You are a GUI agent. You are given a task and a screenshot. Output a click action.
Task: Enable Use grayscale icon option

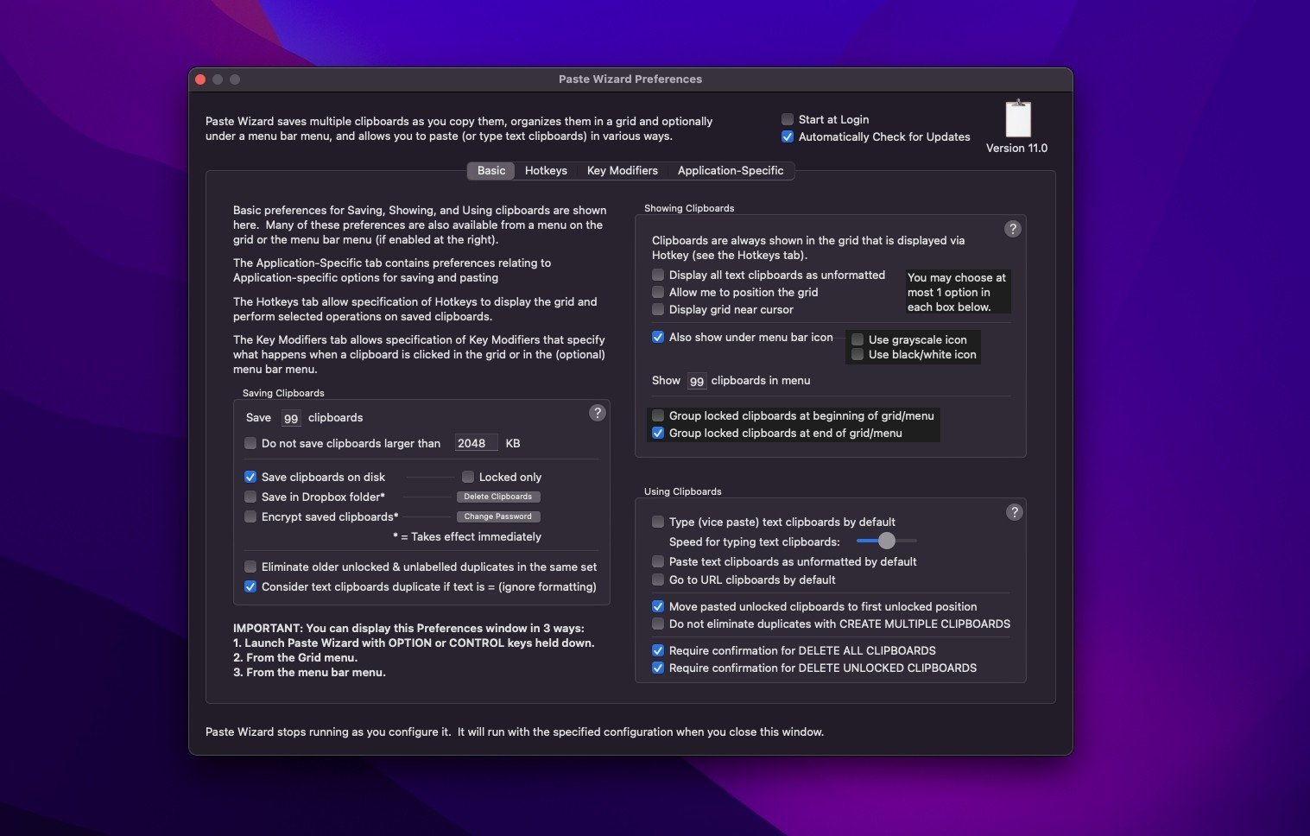tap(858, 339)
